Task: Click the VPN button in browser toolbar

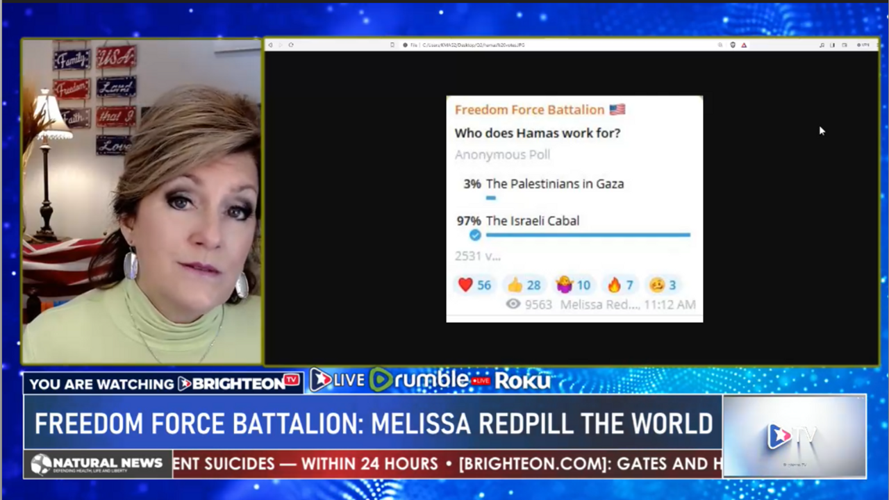Action: coord(863,45)
